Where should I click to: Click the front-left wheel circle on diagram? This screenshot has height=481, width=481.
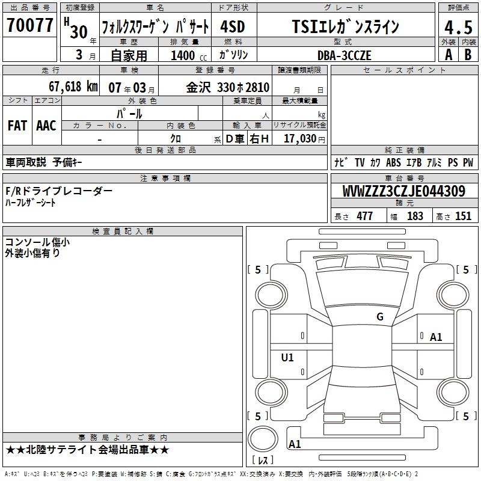(x=271, y=295)
